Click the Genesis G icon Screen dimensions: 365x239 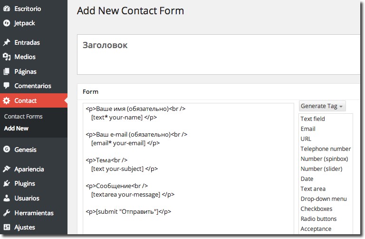[x=7, y=149]
